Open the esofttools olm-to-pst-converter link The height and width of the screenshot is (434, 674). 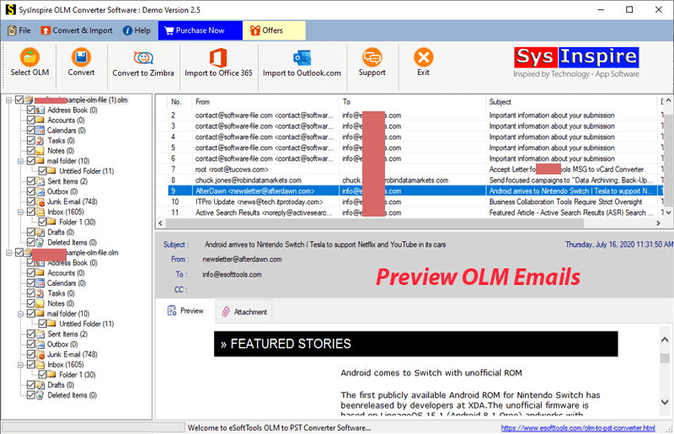coord(578,428)
